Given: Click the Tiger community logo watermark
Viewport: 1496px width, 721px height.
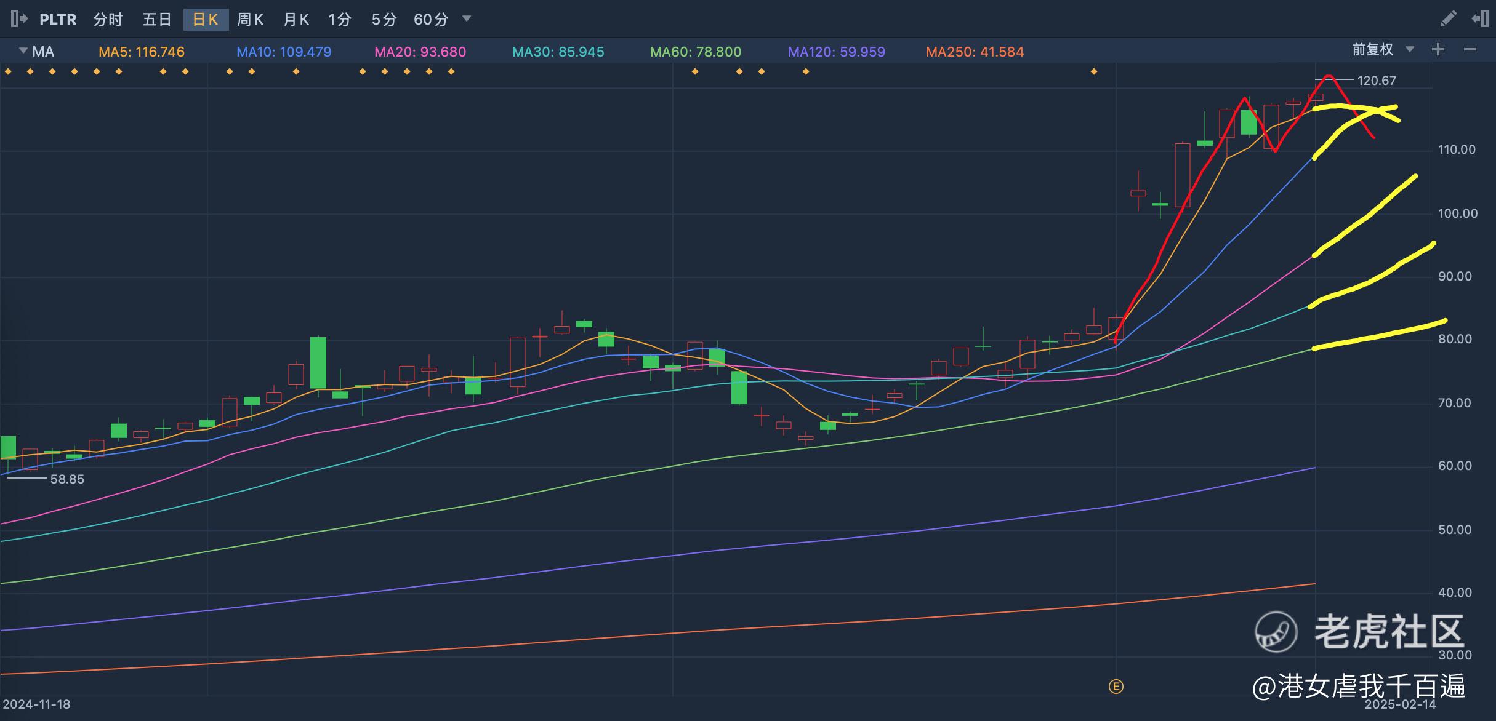Looking at the screenshot, I should 1276,632.
